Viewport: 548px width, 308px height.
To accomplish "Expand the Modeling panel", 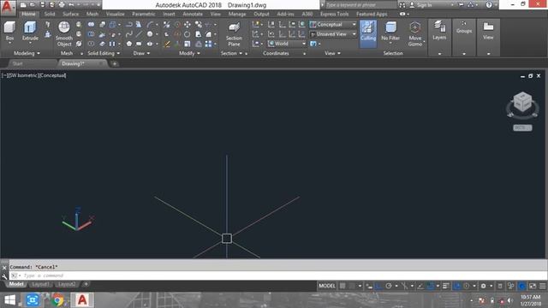I will (27, 53).
